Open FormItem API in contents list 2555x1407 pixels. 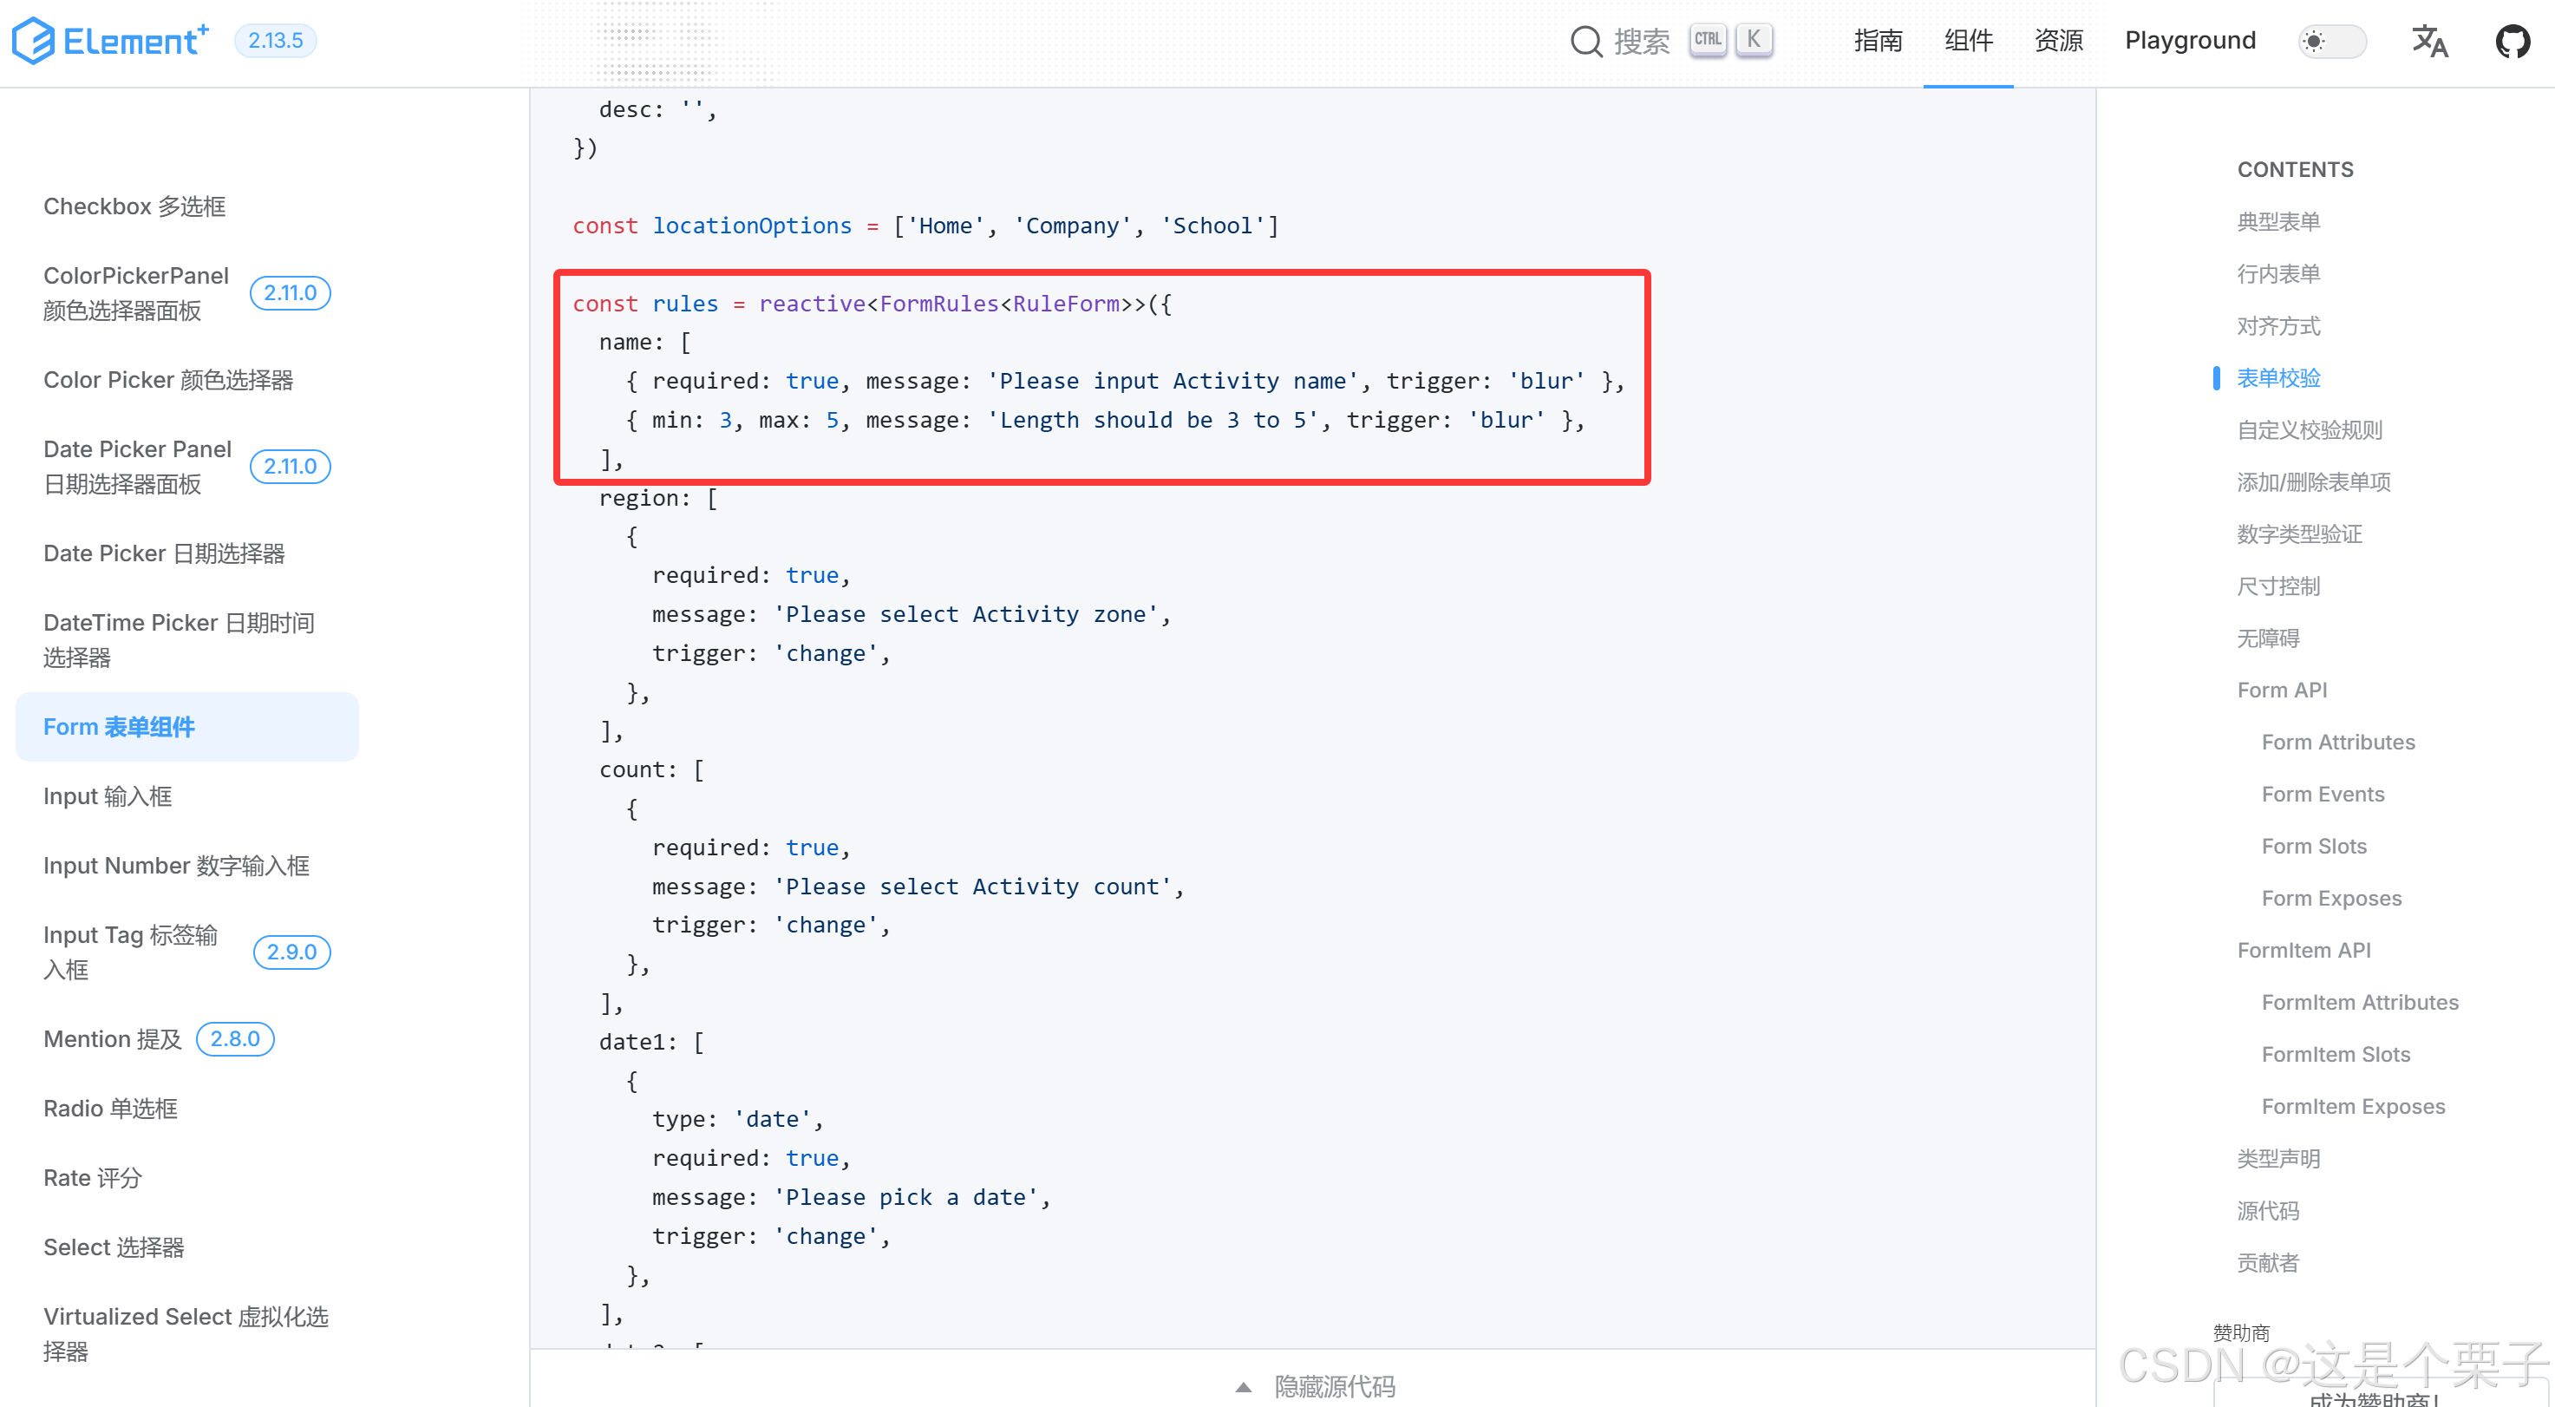[2303, 950]
